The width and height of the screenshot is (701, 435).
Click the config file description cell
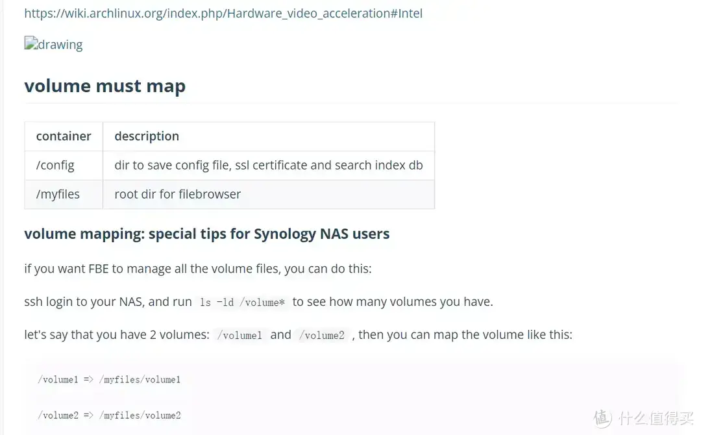268,166
